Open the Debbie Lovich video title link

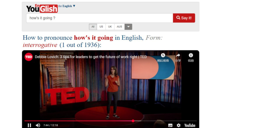[91, 57]
